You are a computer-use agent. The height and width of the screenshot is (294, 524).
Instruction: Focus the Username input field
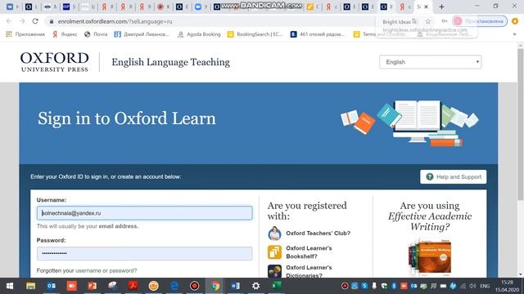coord(144,213)
